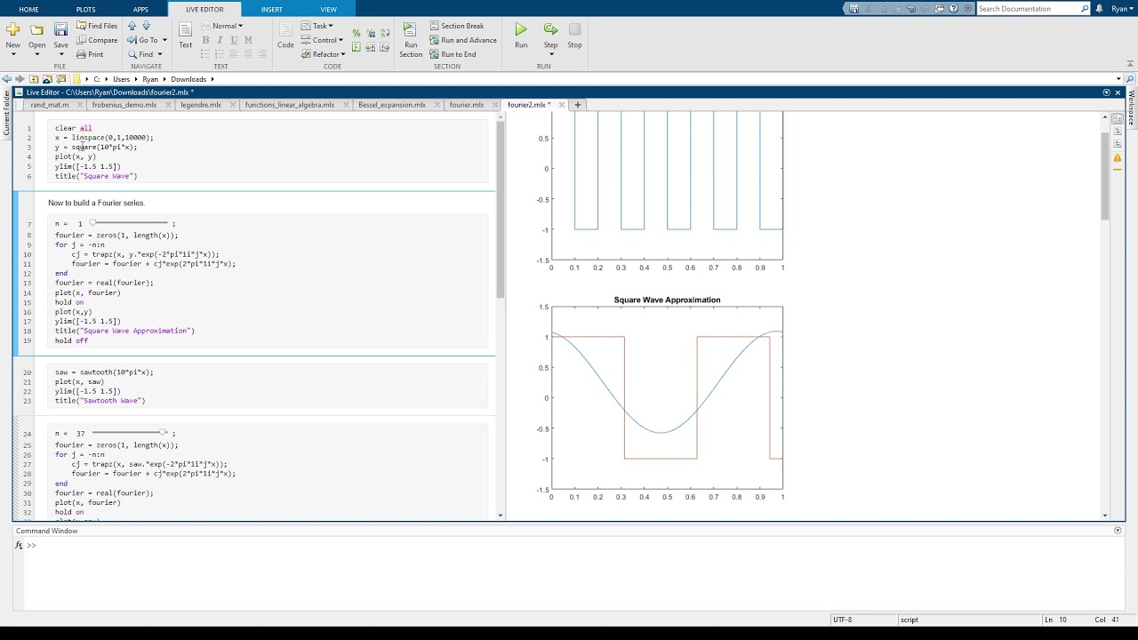Close the rand_mat.m file tab
Viewport: 1138px width, 640px height.
point(80,105)
